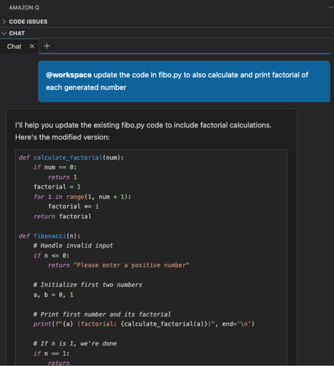334x366 pixels.
Task: Click the '# Handle invalid input' comment
Action: click(x=73, y=246)
